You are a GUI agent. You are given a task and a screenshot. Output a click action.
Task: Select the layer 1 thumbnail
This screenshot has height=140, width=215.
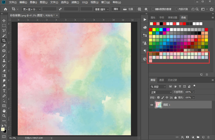(158, 105)
